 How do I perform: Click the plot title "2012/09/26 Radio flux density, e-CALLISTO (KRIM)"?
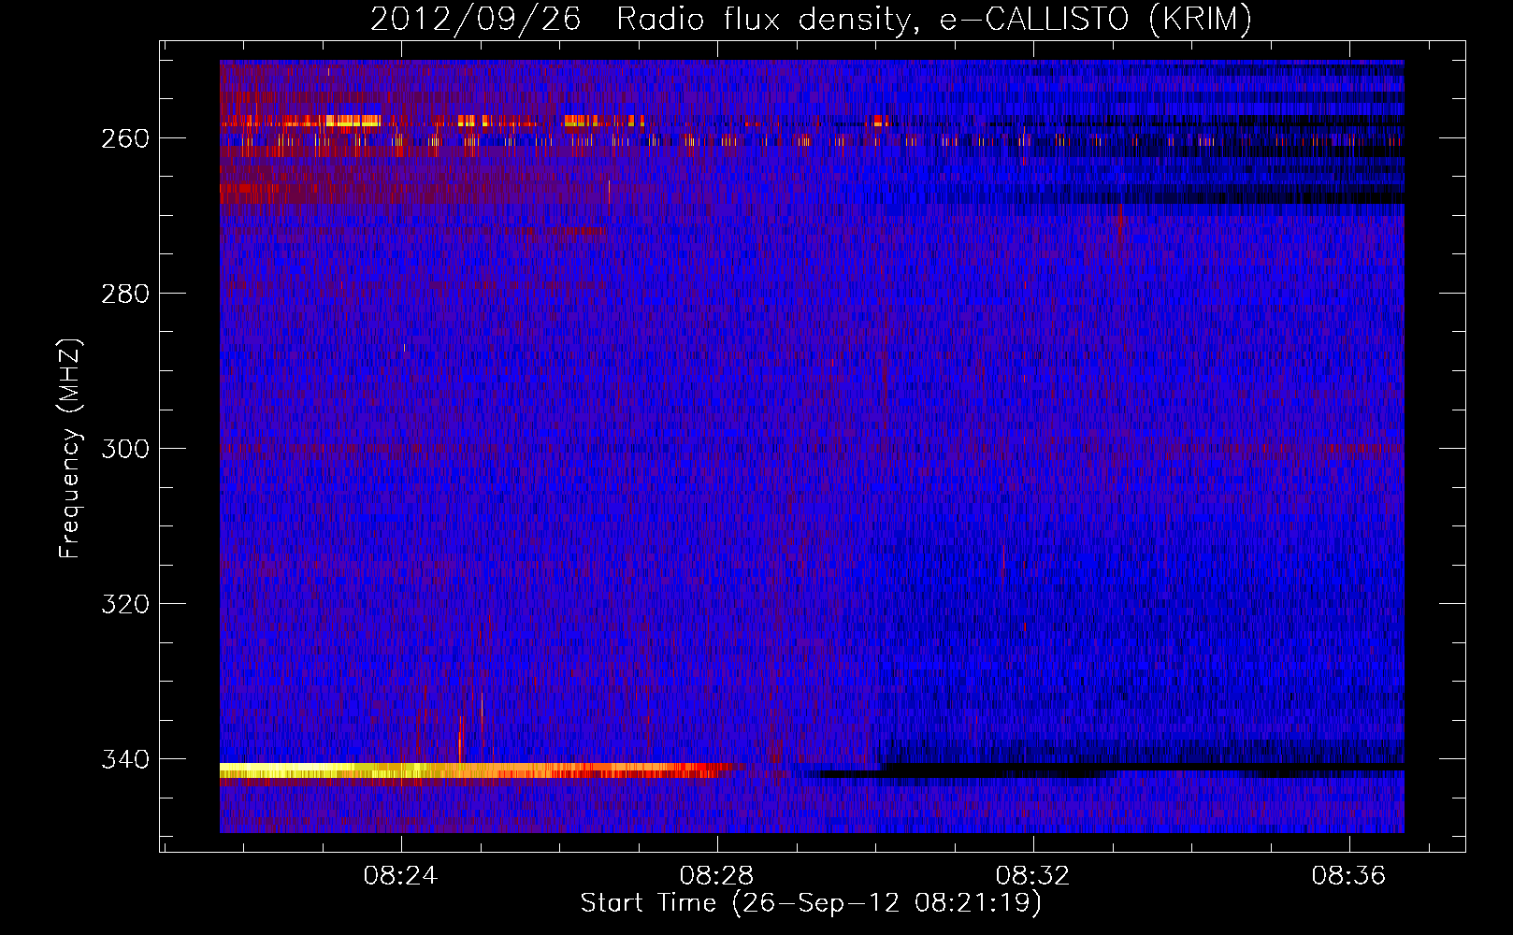coord(811,19)
